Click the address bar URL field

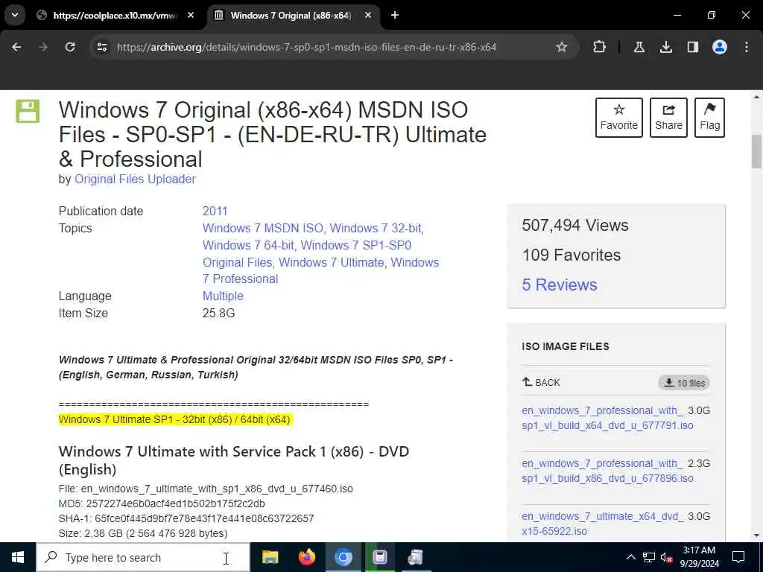click(x=306, y=47)
